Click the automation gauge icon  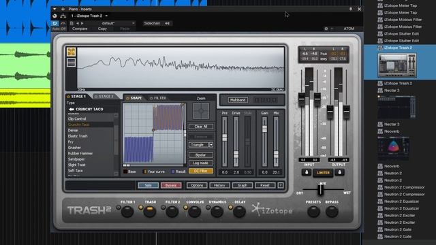(63, 23)
